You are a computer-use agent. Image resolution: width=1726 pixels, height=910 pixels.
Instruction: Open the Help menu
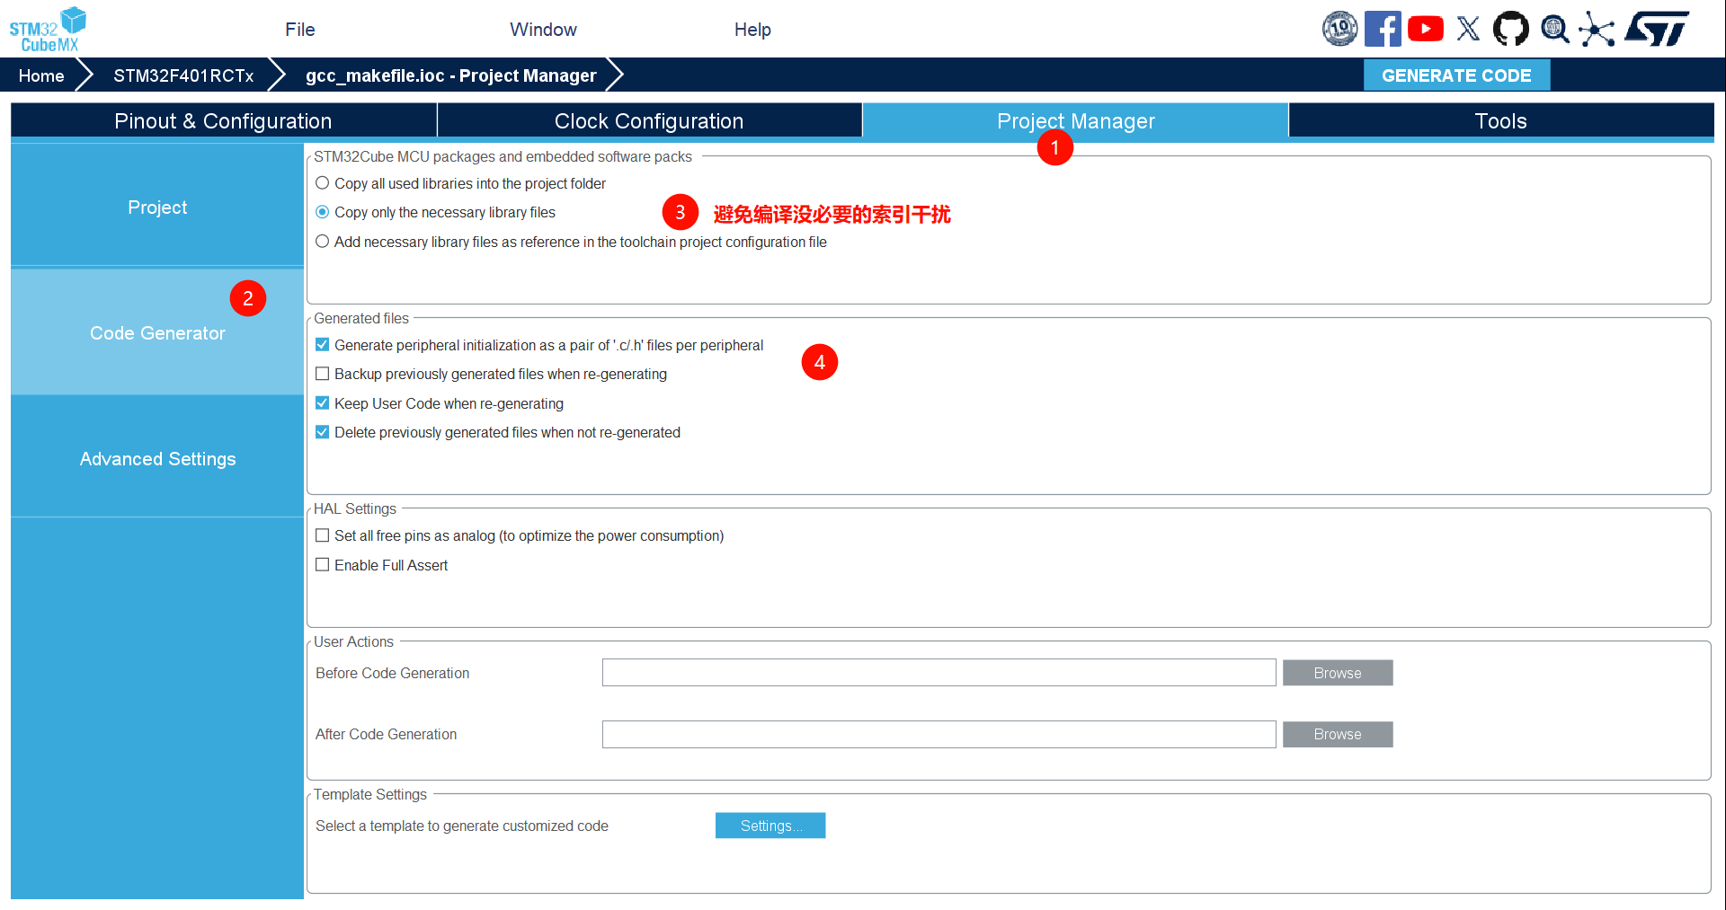(x=752, y=30)
